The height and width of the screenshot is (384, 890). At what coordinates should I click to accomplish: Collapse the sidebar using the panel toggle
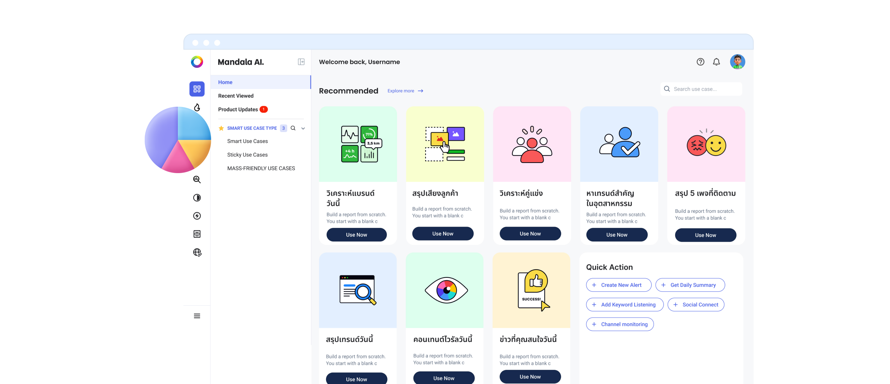(x=301, y=62)
